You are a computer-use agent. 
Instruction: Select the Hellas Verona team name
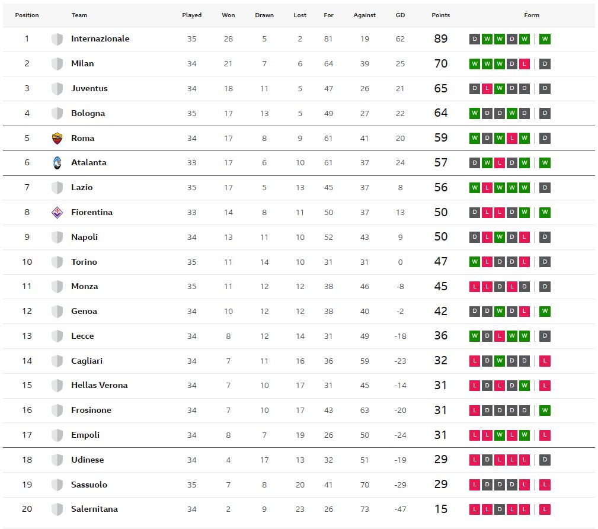pos(99,385)
